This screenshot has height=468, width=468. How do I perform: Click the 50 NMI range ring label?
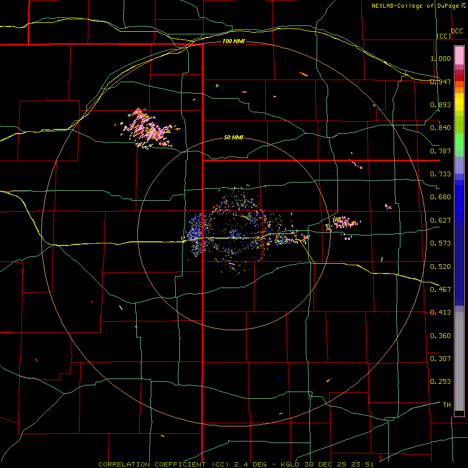coord(233,138)
